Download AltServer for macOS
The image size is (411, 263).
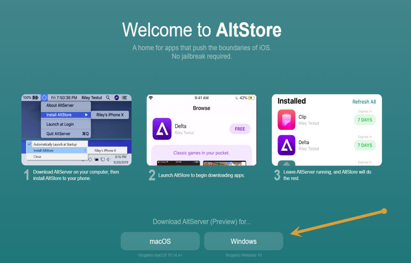[x=160, y=241]
